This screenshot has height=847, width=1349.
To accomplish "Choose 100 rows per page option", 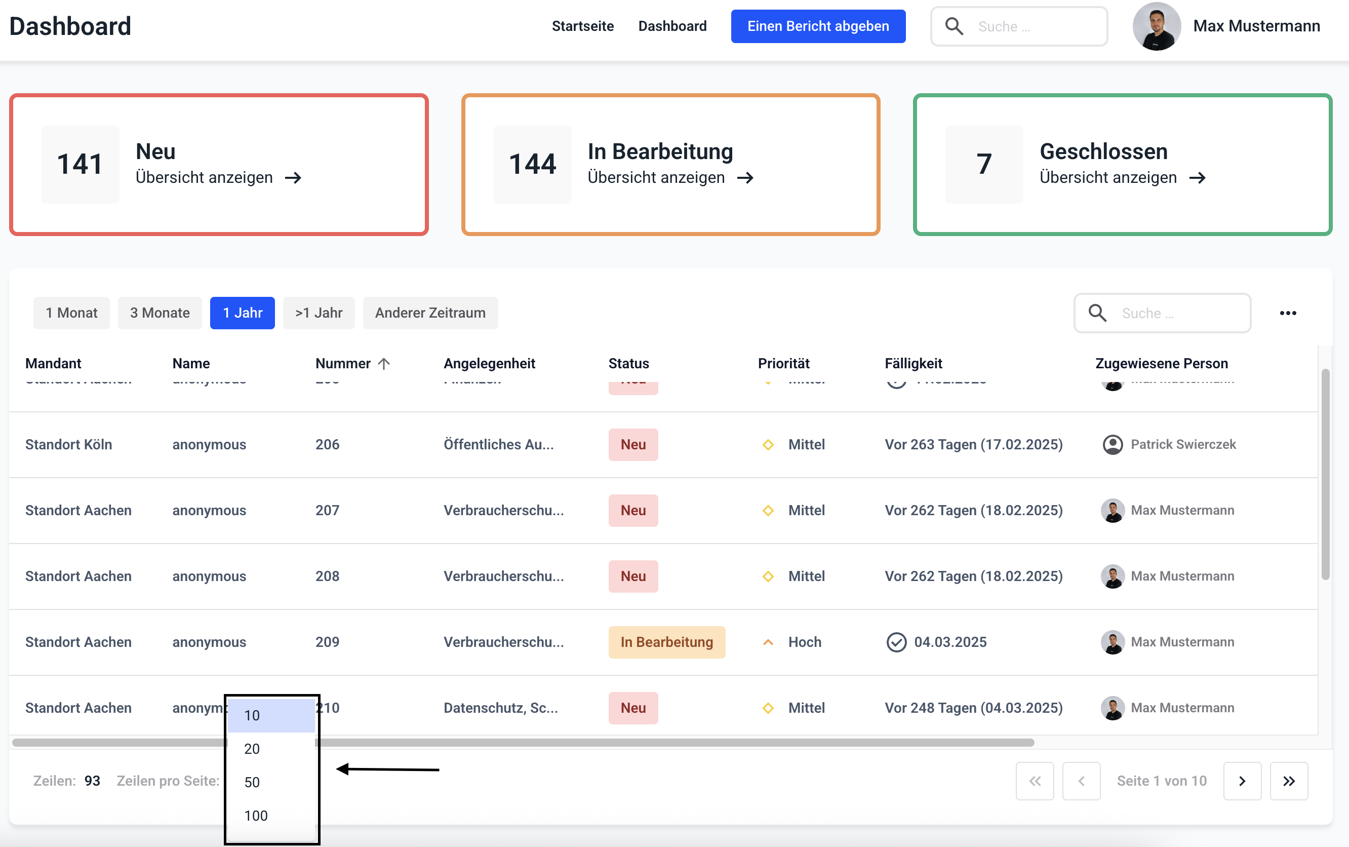I will coord(256,816).
